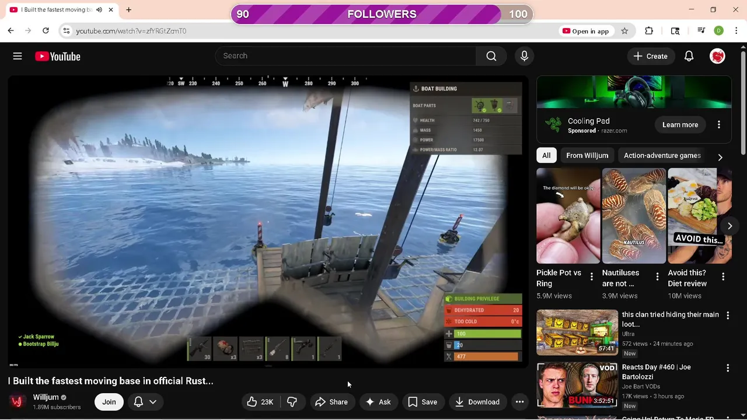Click the Razer Cooling Pad ad banner
This screenshot has height=420, width=747.
tap(634, 92)
